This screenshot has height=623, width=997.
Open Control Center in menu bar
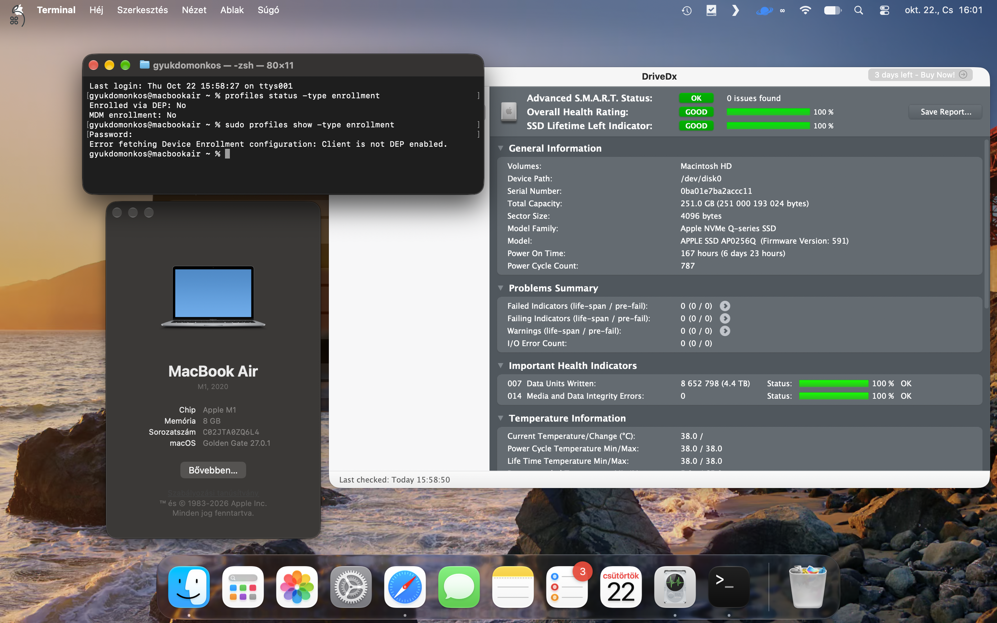tap(884, 10)
